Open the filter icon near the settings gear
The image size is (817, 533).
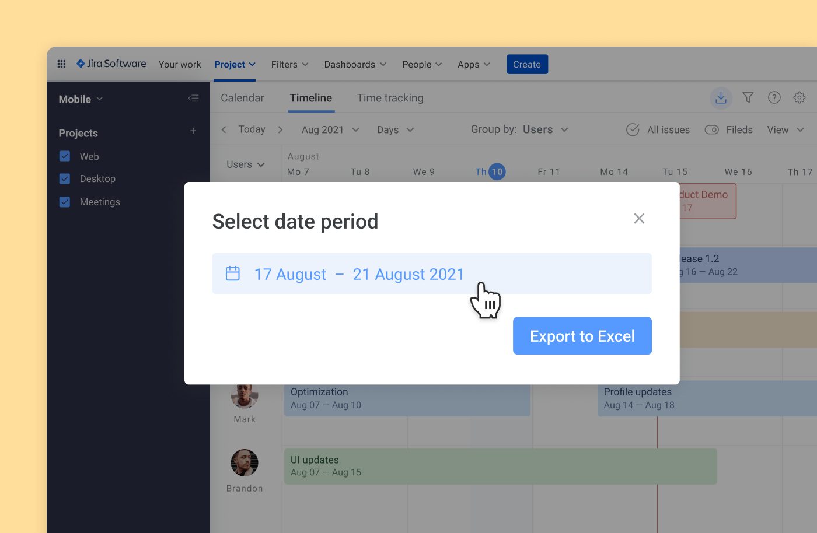[748, 98]
